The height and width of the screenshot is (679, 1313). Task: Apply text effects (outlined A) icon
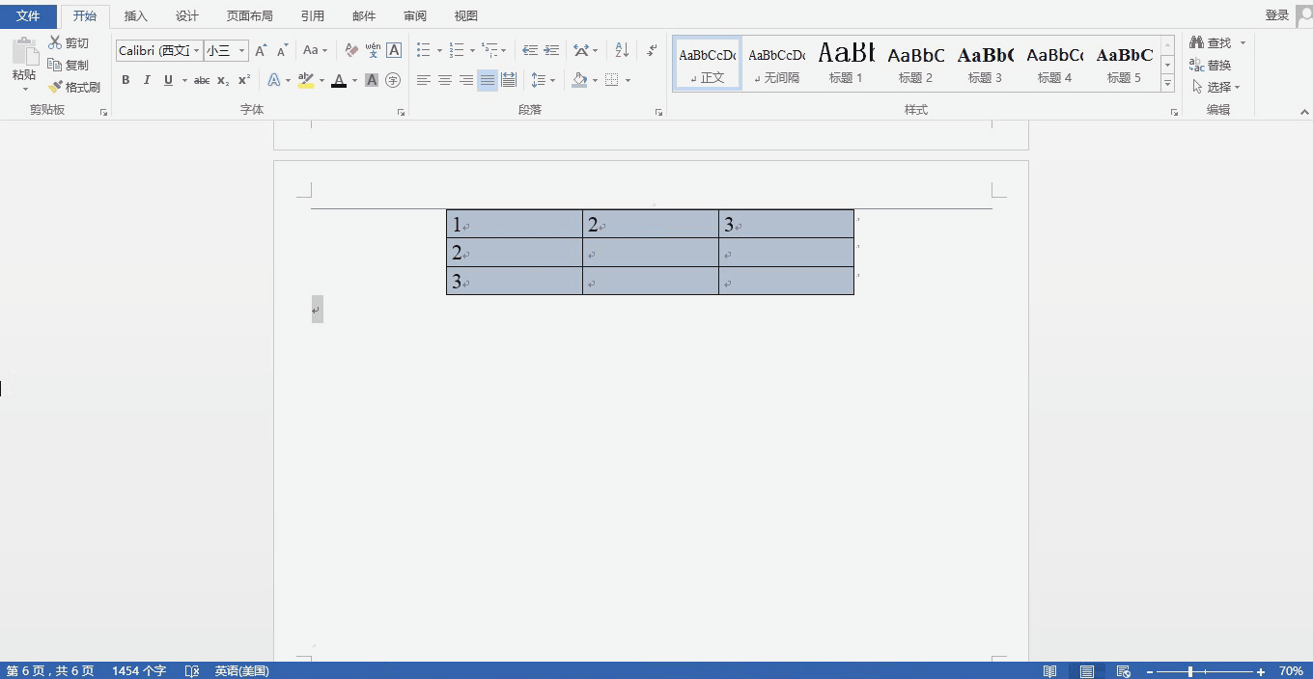tap(274, 80)
